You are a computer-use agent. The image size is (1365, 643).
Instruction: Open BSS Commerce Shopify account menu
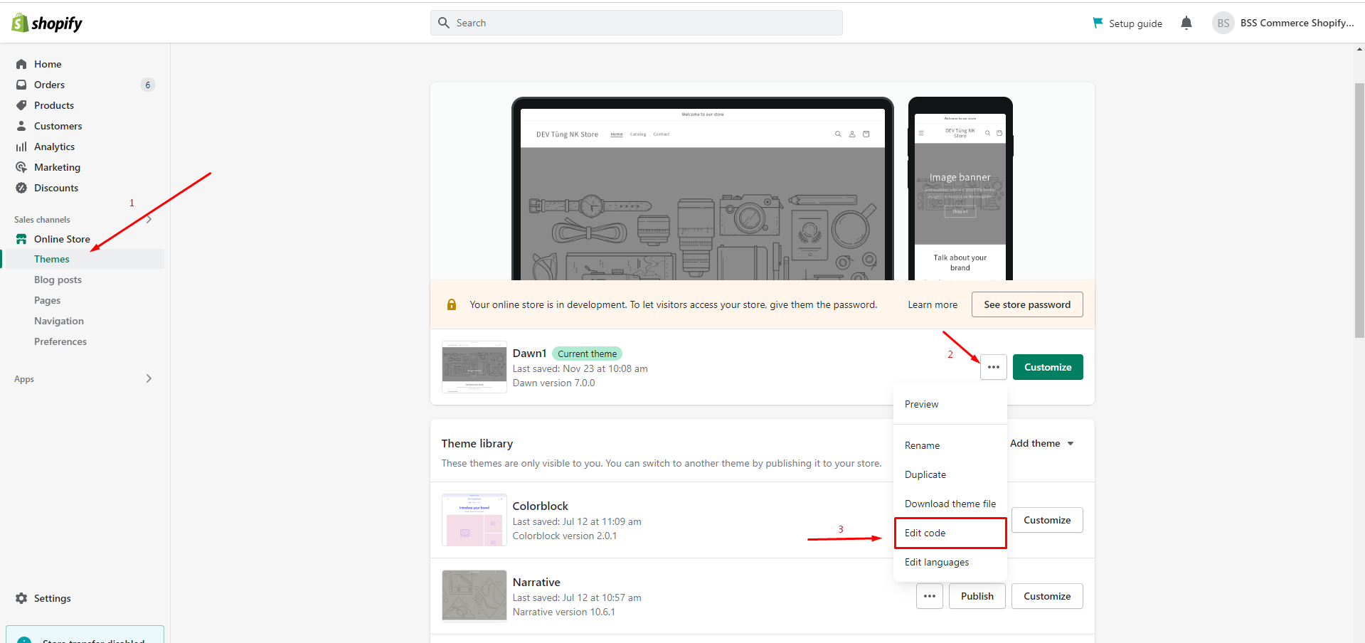[1284, 23]
